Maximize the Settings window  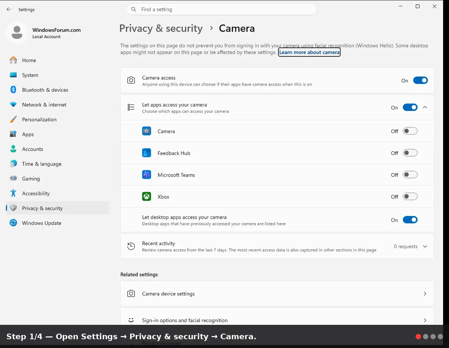coord(417,6)
